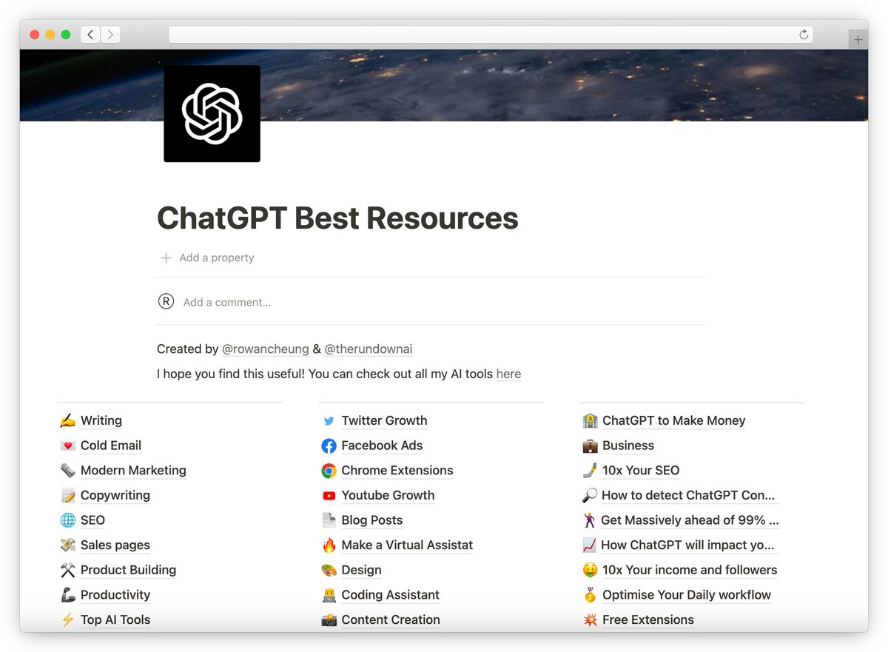Viewport: 888px width, 652px height.
Task: Click the Add a comment field
Action: click(x=226, y=302)
